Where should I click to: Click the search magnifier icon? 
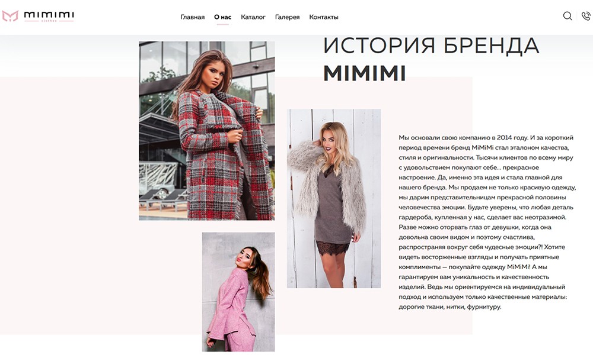coord(568,16)
